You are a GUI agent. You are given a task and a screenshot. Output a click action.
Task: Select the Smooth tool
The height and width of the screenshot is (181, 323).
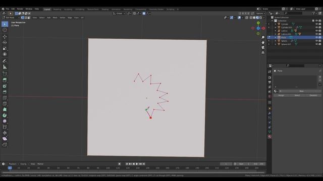point(5,121)
